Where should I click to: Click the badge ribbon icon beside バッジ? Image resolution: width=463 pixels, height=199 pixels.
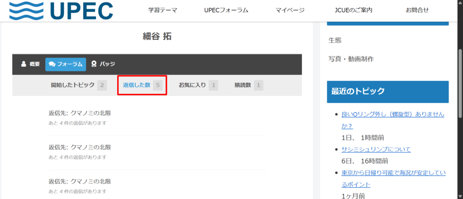coord(94,64)
